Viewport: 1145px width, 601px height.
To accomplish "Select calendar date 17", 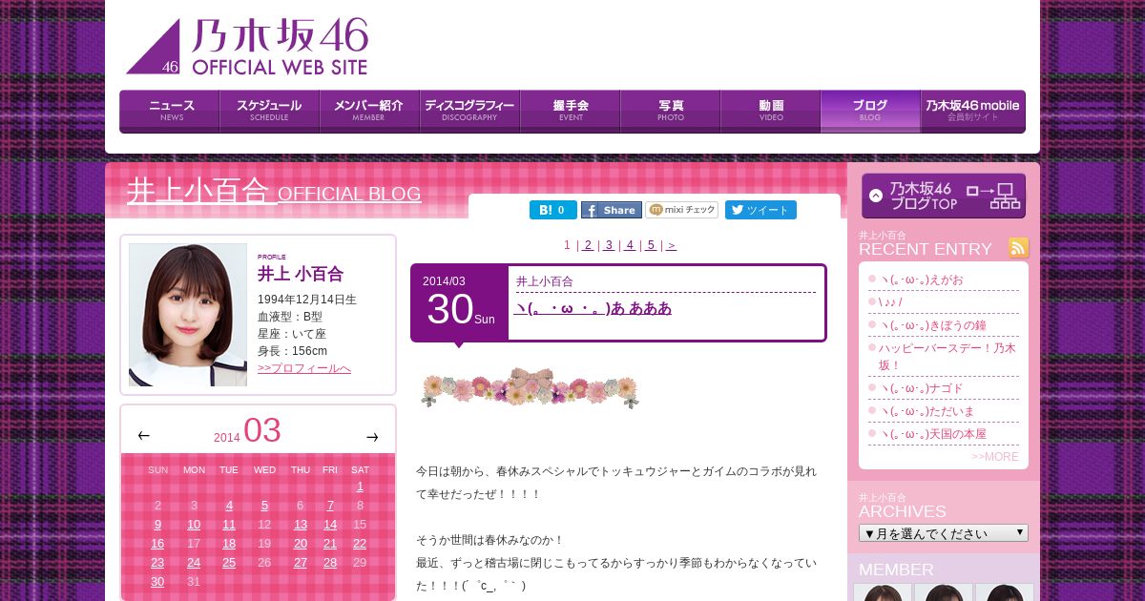I will [x=194, y=544].
